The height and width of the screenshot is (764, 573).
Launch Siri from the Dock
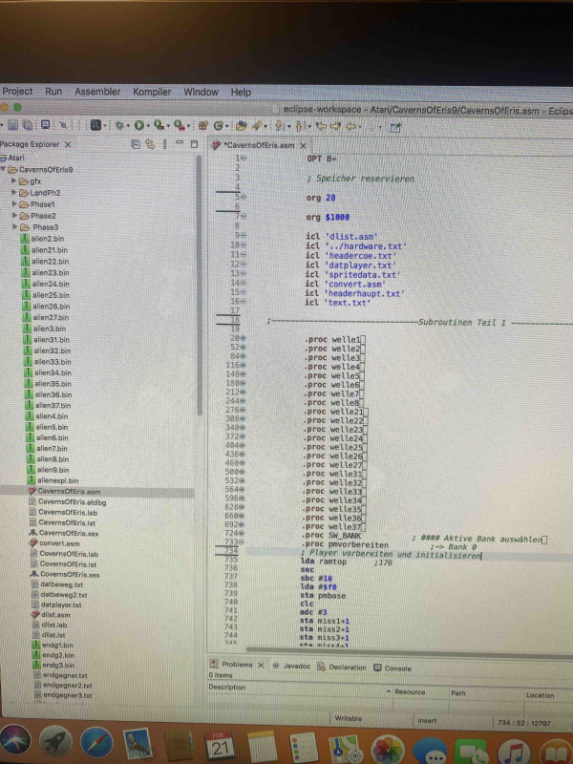click(16, 742)
